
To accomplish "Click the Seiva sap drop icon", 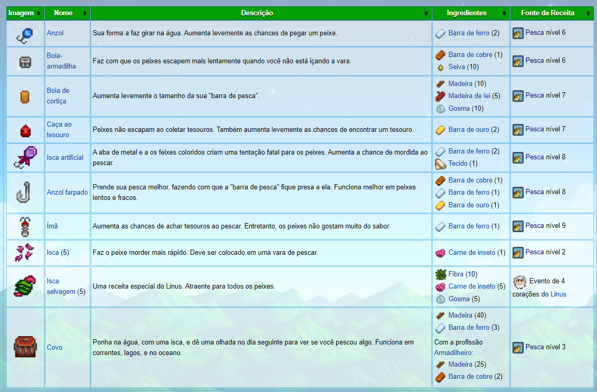I will pyautogui.click(x=441, y=68).
